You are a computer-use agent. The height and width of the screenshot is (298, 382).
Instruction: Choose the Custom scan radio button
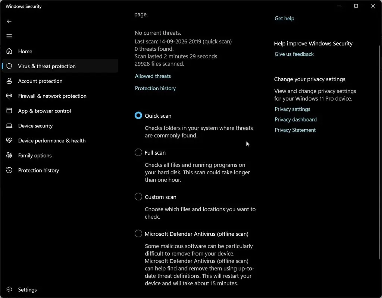(x=138, y=197)
